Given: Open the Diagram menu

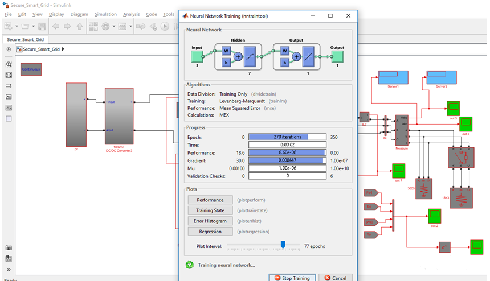Looking at the screenshot, I should 79,14.
